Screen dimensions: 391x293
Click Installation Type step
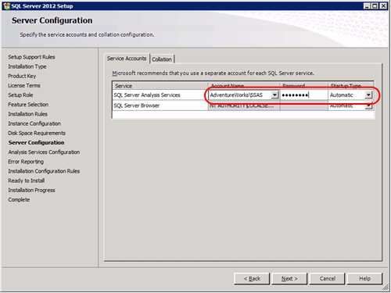pyautogui.click(x=27, y=66)
